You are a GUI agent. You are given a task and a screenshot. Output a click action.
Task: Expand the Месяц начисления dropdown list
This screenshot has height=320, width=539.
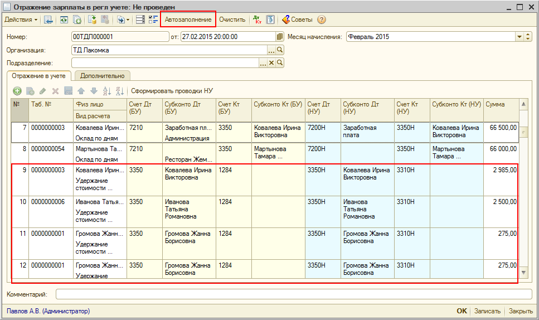pyautogui.click(x=519, y=37)
